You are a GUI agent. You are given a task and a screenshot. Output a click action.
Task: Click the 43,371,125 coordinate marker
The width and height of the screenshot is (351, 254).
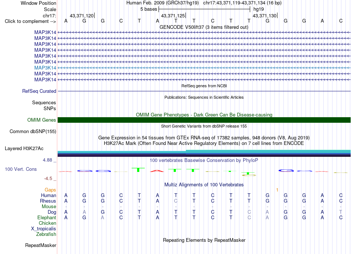click(x=173, y=16)
